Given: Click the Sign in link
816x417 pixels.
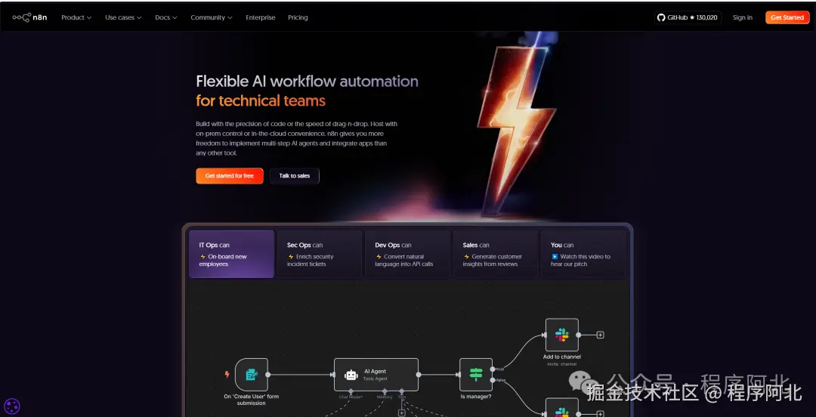Looking at the screenshot, I should pyautogui.click(x=742, y=17).
